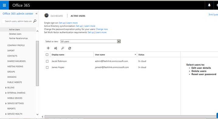Viewport: 218px width, 119px height.
Task: Click the horizontal scrollbar left arrow
Action: [43, 117]
